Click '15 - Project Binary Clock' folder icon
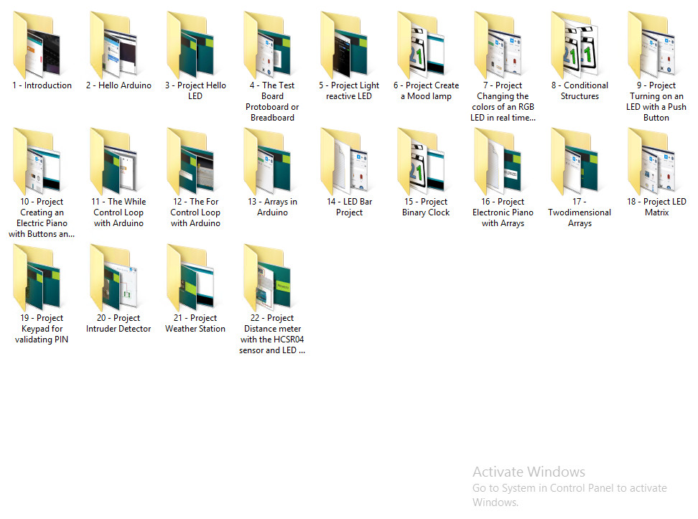This screenshot has height=519, width=698. click(421, 161)
